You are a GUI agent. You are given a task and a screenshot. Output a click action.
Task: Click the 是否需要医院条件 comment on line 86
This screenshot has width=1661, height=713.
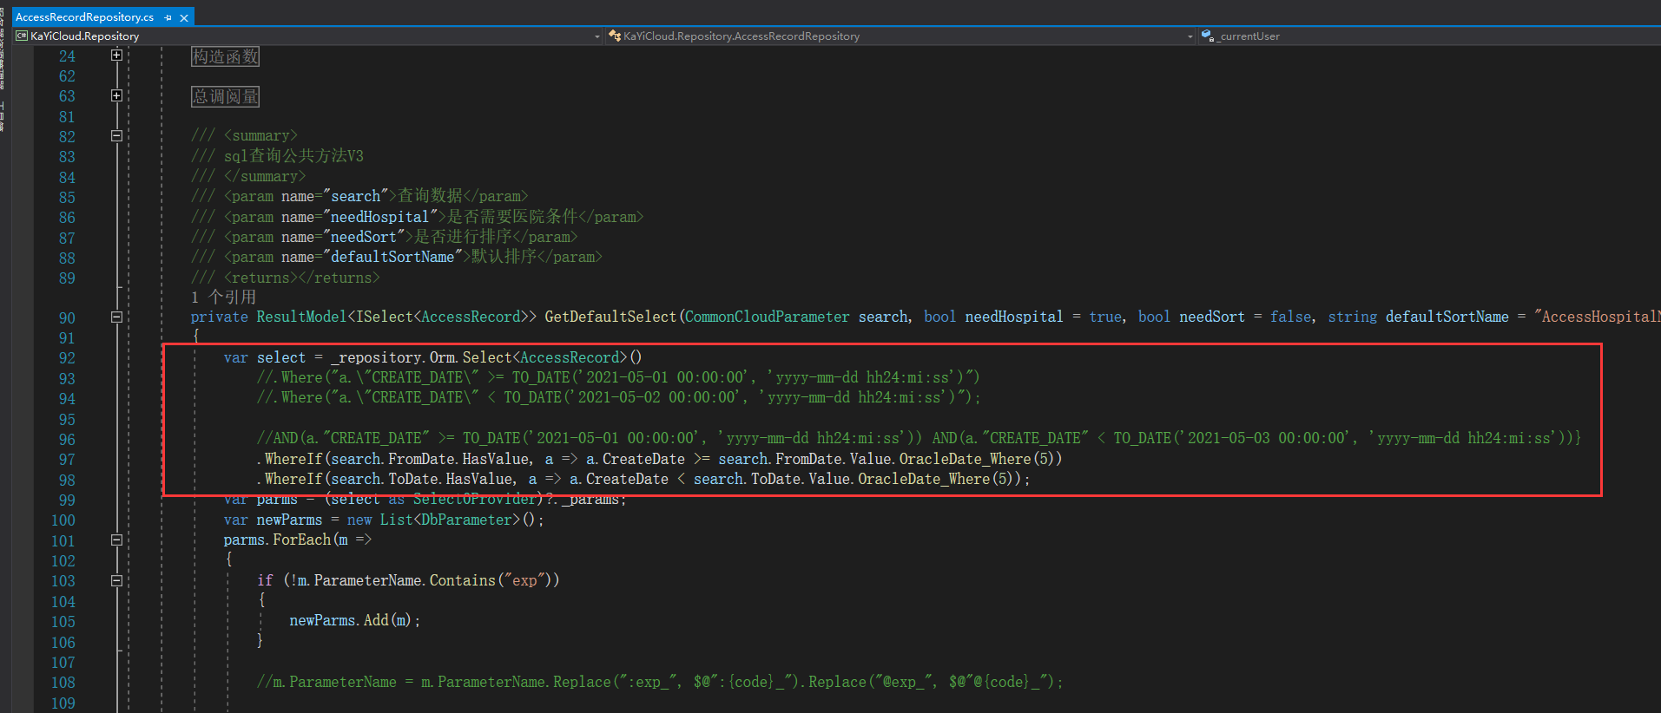point(512,217)
